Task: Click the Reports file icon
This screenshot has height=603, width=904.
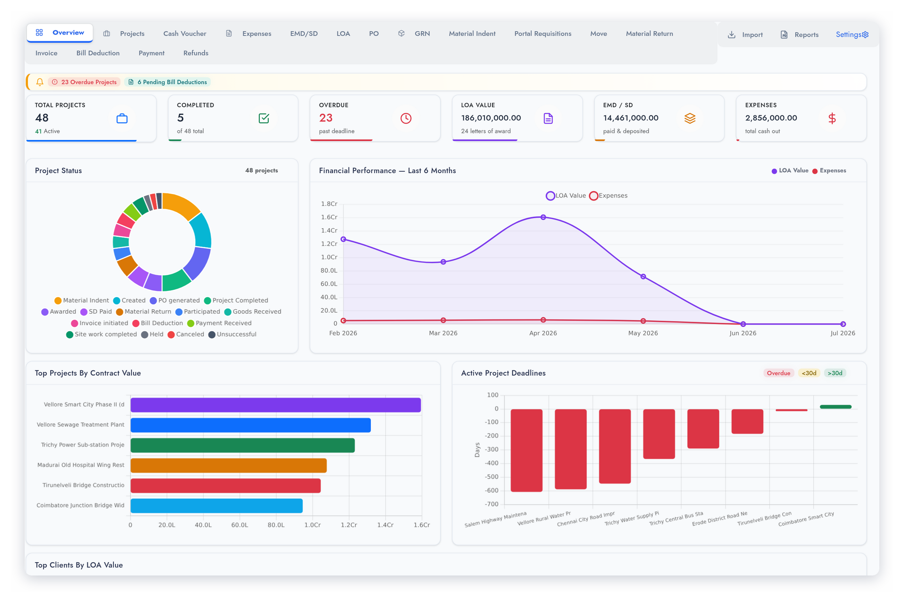Action: (x=784, y=35)
